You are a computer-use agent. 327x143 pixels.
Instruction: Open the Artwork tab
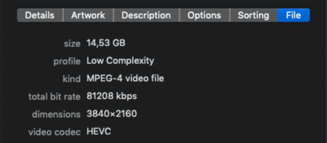(88, 16)
